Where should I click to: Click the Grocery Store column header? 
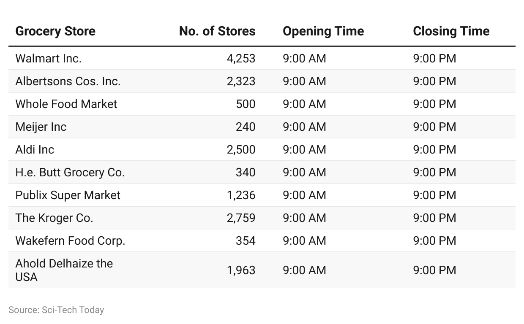pos(55,31)
